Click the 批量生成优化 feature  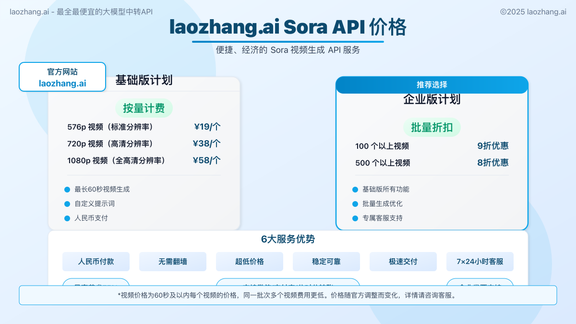tap(383, 204)
